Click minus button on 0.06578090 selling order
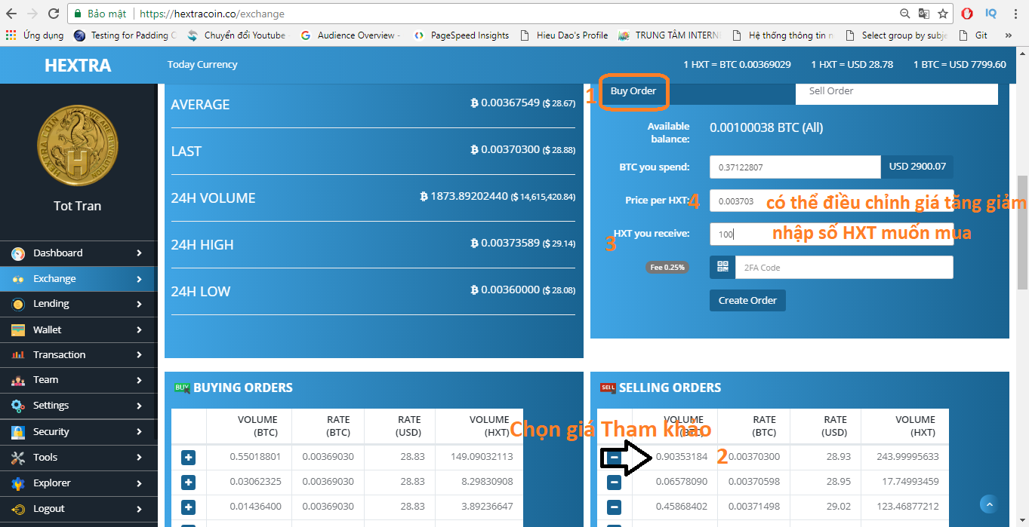 coord(614,483)
